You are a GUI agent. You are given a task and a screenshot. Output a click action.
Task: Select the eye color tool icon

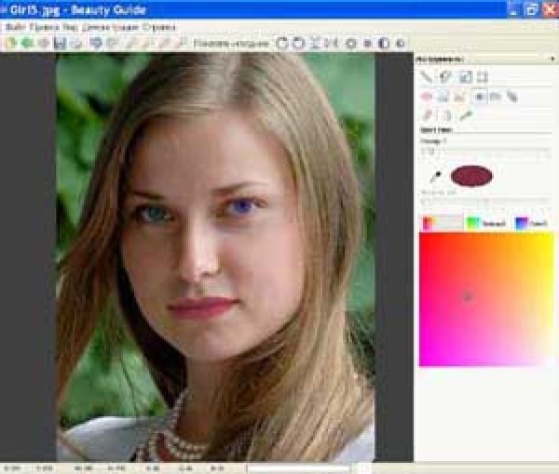[479, 97]
